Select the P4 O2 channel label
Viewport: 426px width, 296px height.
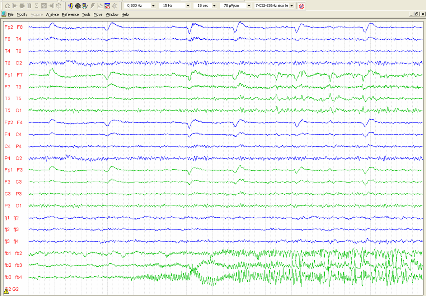(13, 158)
